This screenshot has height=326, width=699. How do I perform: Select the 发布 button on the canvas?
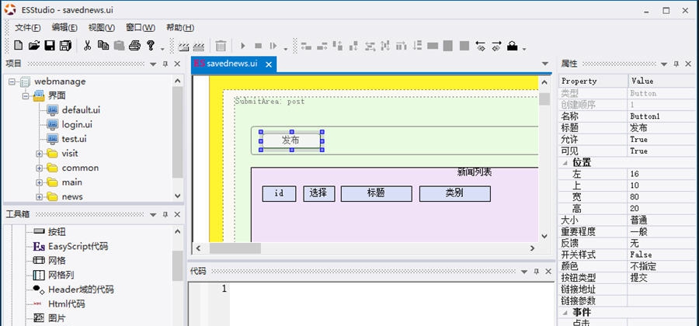pyautogui.click(x=291, y=140)
